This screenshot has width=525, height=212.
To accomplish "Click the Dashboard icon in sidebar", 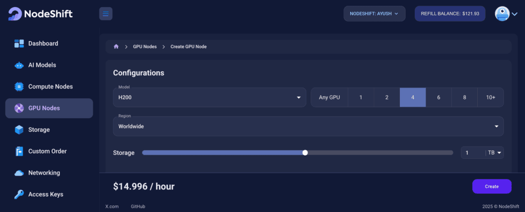I will coord(19,44).
